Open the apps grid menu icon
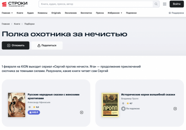This screenshot has height=130, width=186. click(165, 4)
